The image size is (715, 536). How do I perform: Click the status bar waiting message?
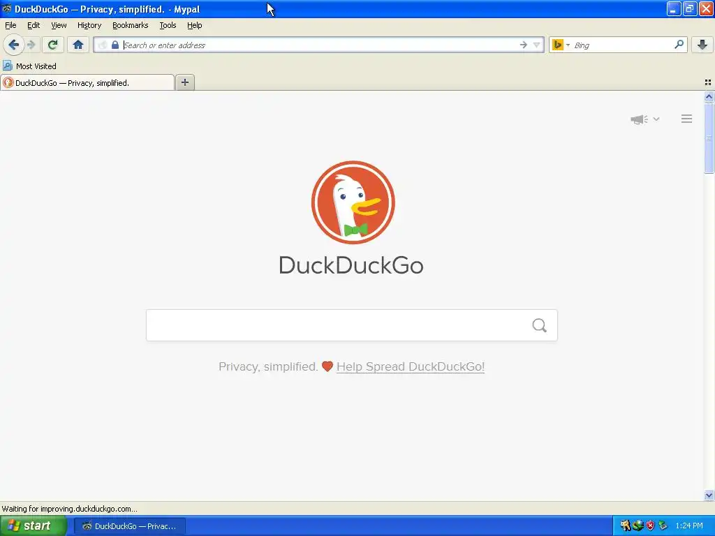(69, 509)
